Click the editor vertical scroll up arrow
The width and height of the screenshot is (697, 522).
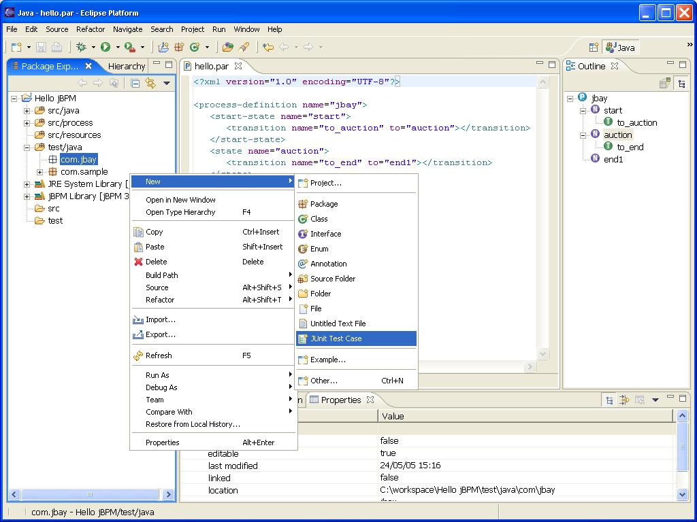[x=542, y=82]
